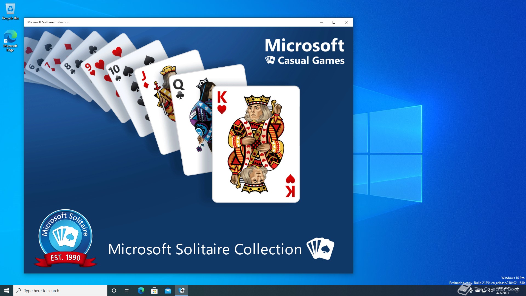Close the Microsoft Solitaire Collection window
Screen dimensions: 526x296
(347, 22)
